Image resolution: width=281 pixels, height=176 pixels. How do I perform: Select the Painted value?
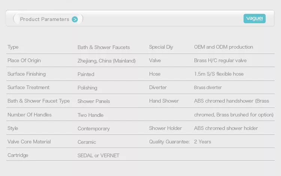coord(86,74)
